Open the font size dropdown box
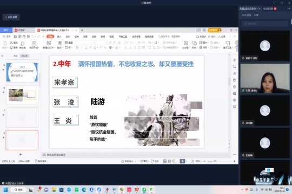Image resolution: width=292 pixels, height=194 pixels. click(x=102, y=43)
